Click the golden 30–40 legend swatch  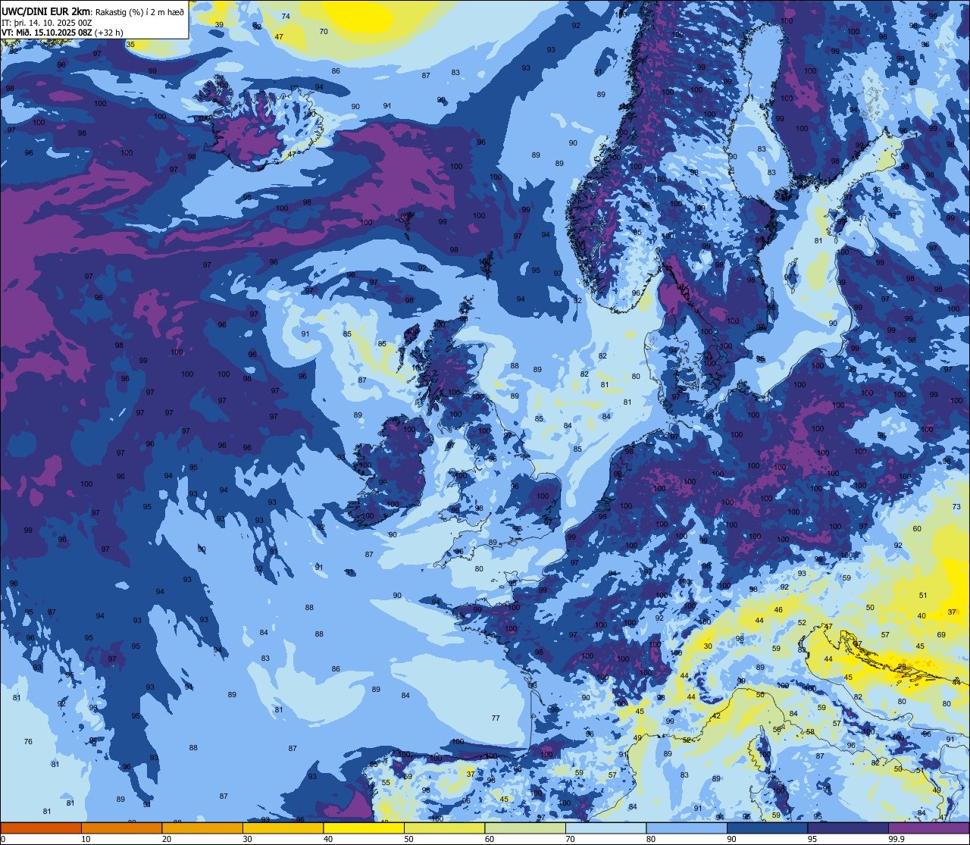(283, 828)
